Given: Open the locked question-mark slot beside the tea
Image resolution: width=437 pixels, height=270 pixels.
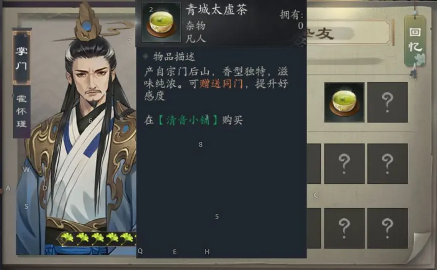Looking at the screenshot, I should (387, 102).
